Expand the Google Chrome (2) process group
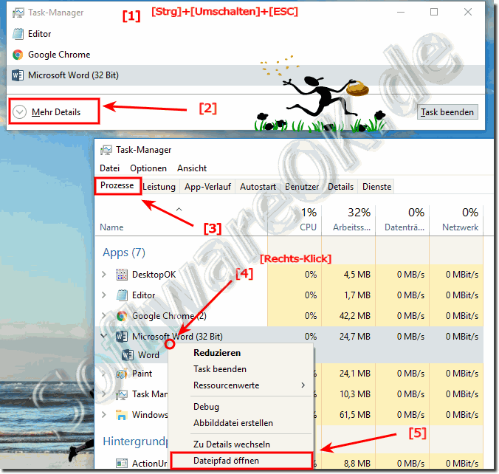The height and width of the screenshot is (474, 499). 104,316
